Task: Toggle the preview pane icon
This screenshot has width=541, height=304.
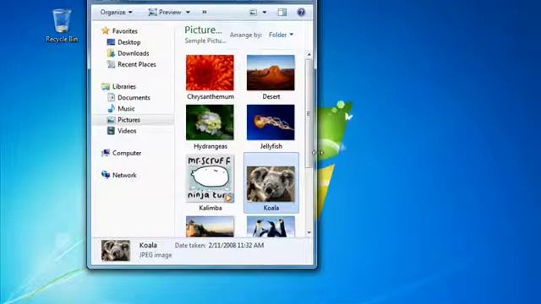Action: click(x=282, y=12)
